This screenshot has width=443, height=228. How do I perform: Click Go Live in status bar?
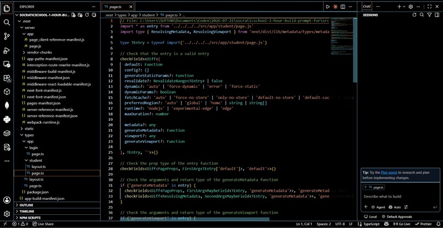tap(402, 224)
